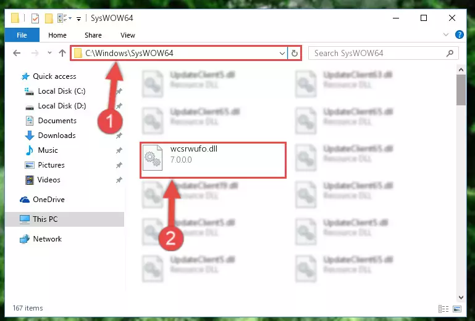Click the This PC monitor icon

point(25,219)
